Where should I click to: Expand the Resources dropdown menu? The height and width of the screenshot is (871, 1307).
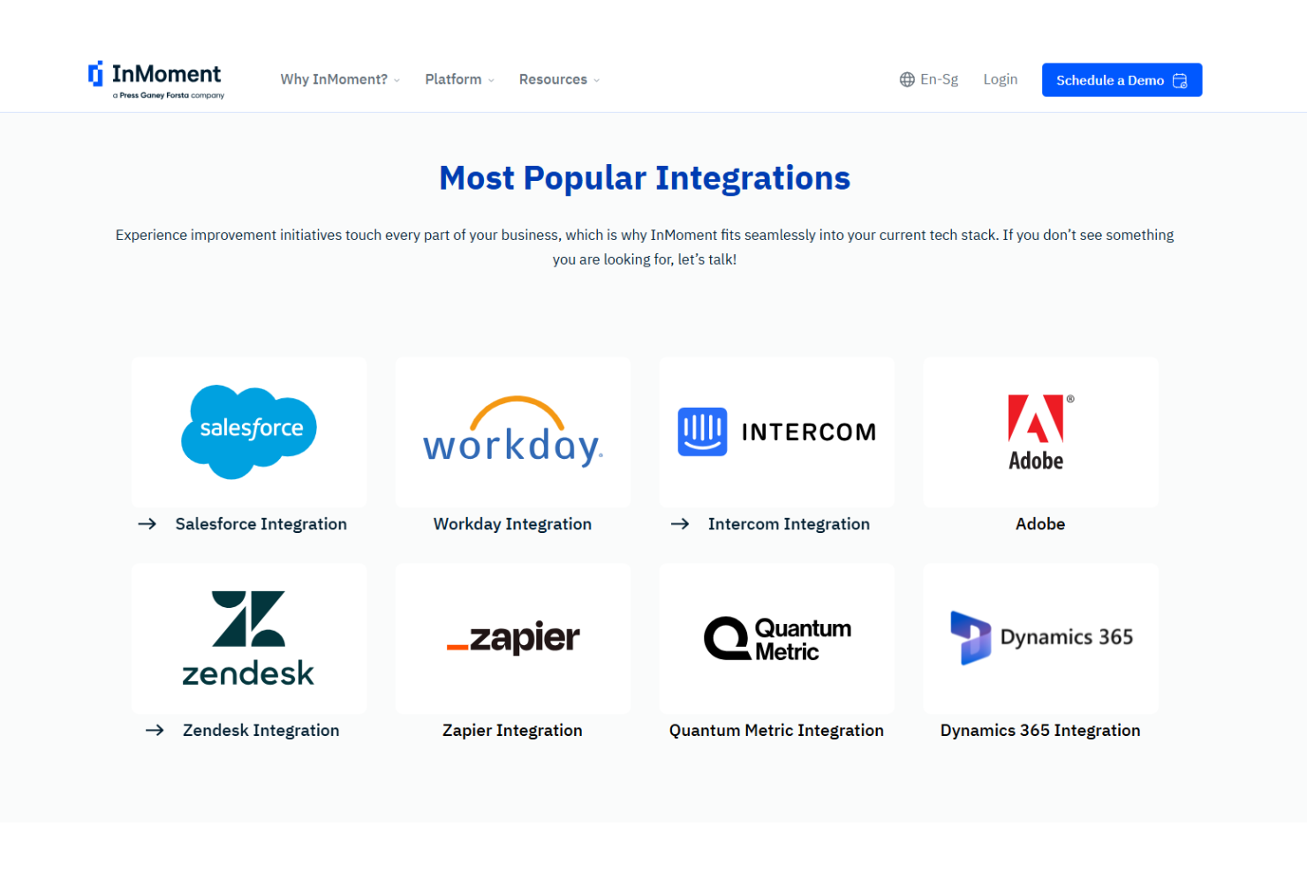pyautogui.click(x=559, y=79)
